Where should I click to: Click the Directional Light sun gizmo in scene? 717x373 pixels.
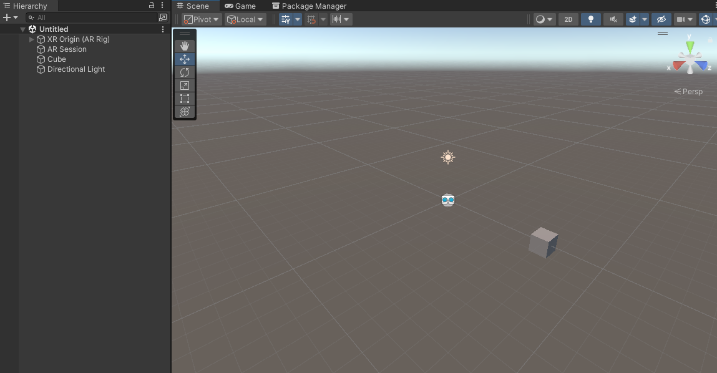(x=448, y=157)
